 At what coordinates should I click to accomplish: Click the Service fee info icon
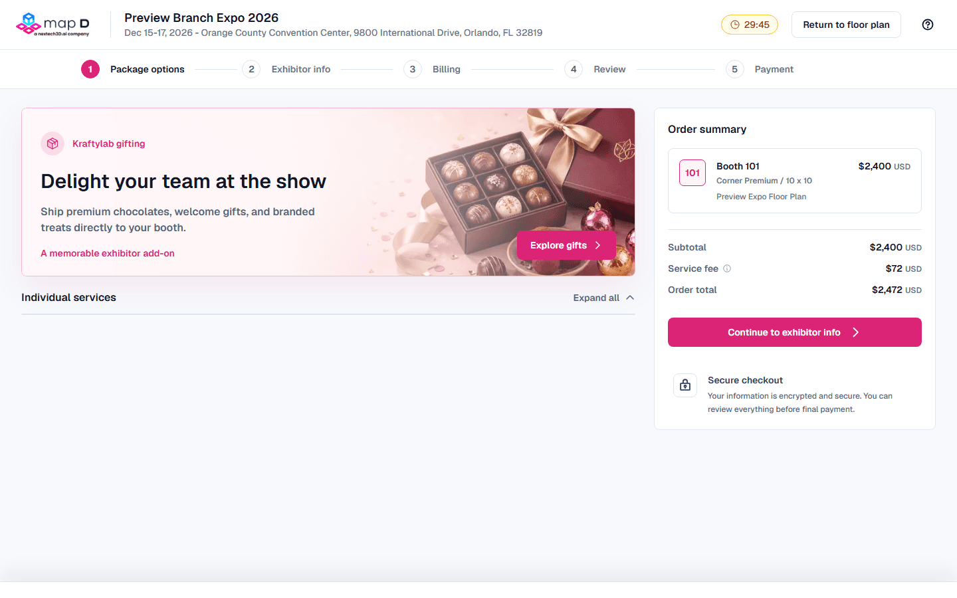[x=727, y=268]
